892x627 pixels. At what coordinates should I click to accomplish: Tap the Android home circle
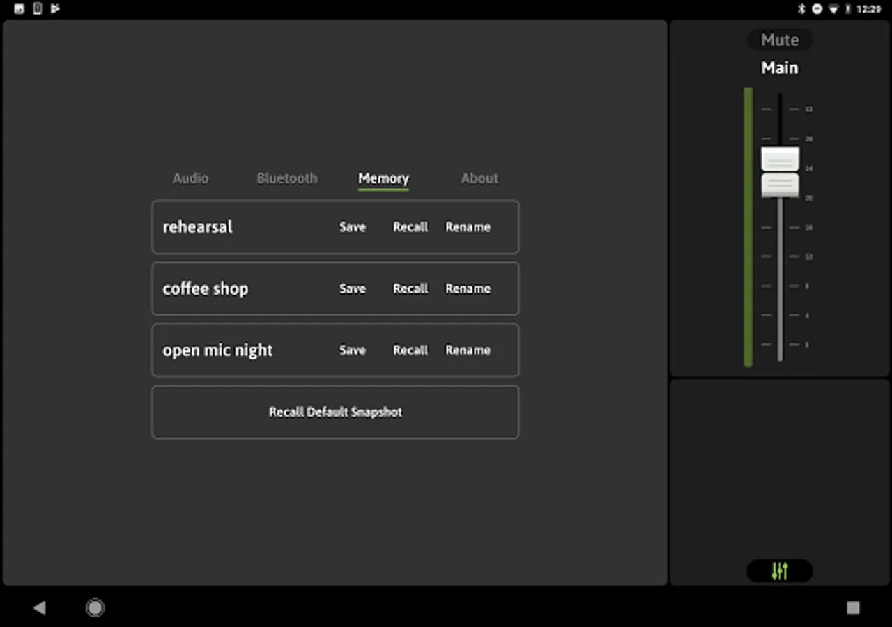(95, 608)
